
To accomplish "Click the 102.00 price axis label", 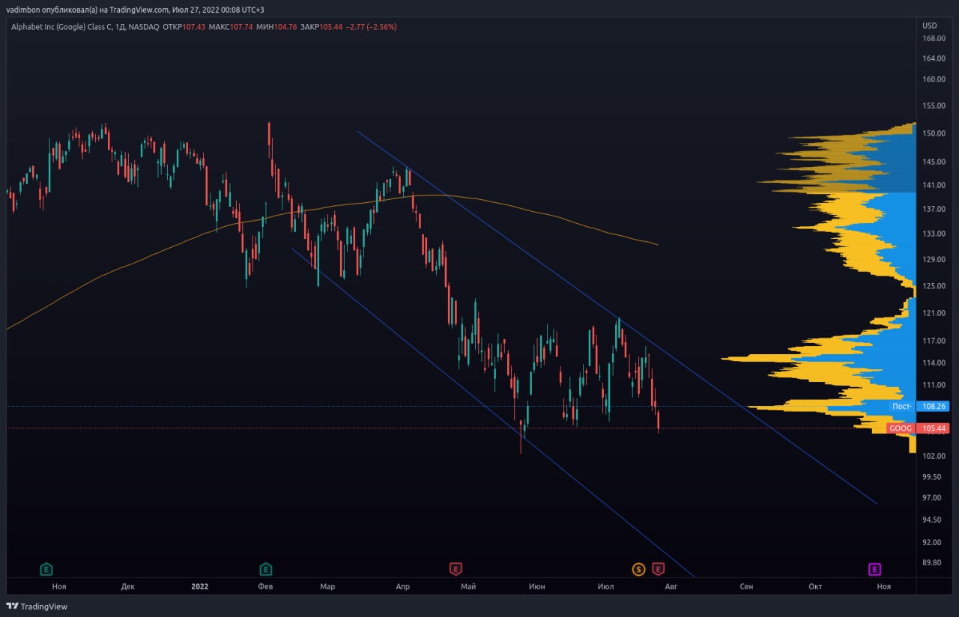I will [x=934, y=455].
